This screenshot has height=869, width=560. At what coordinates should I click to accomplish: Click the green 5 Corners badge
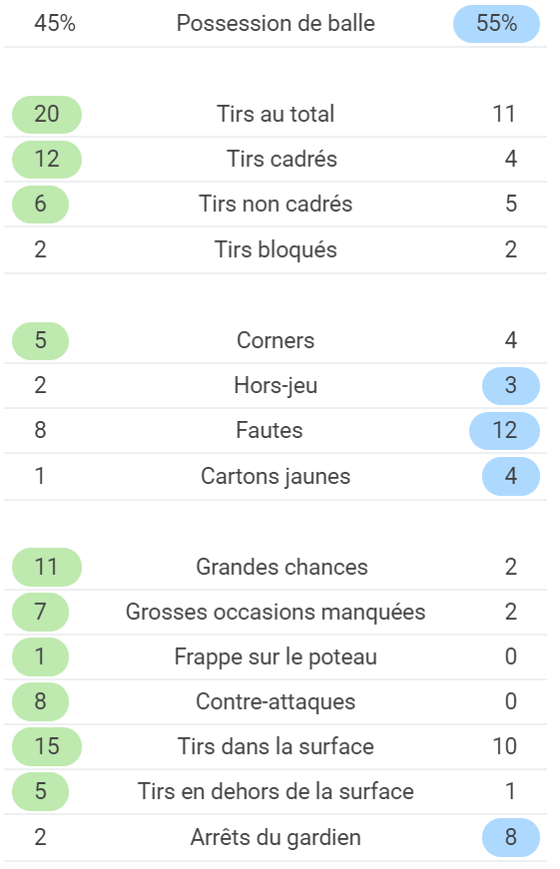coord(41,340)
